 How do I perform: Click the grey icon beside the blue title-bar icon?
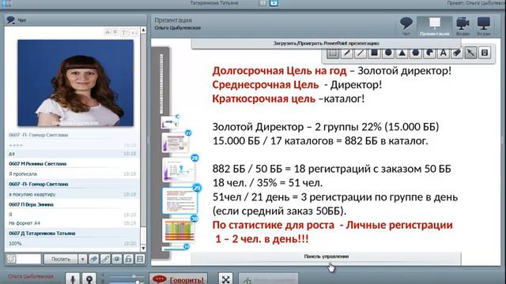(262, 3)
